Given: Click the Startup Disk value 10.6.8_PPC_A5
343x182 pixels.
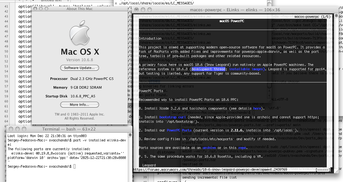Looking at the screenshot, I should click(83, 96).
